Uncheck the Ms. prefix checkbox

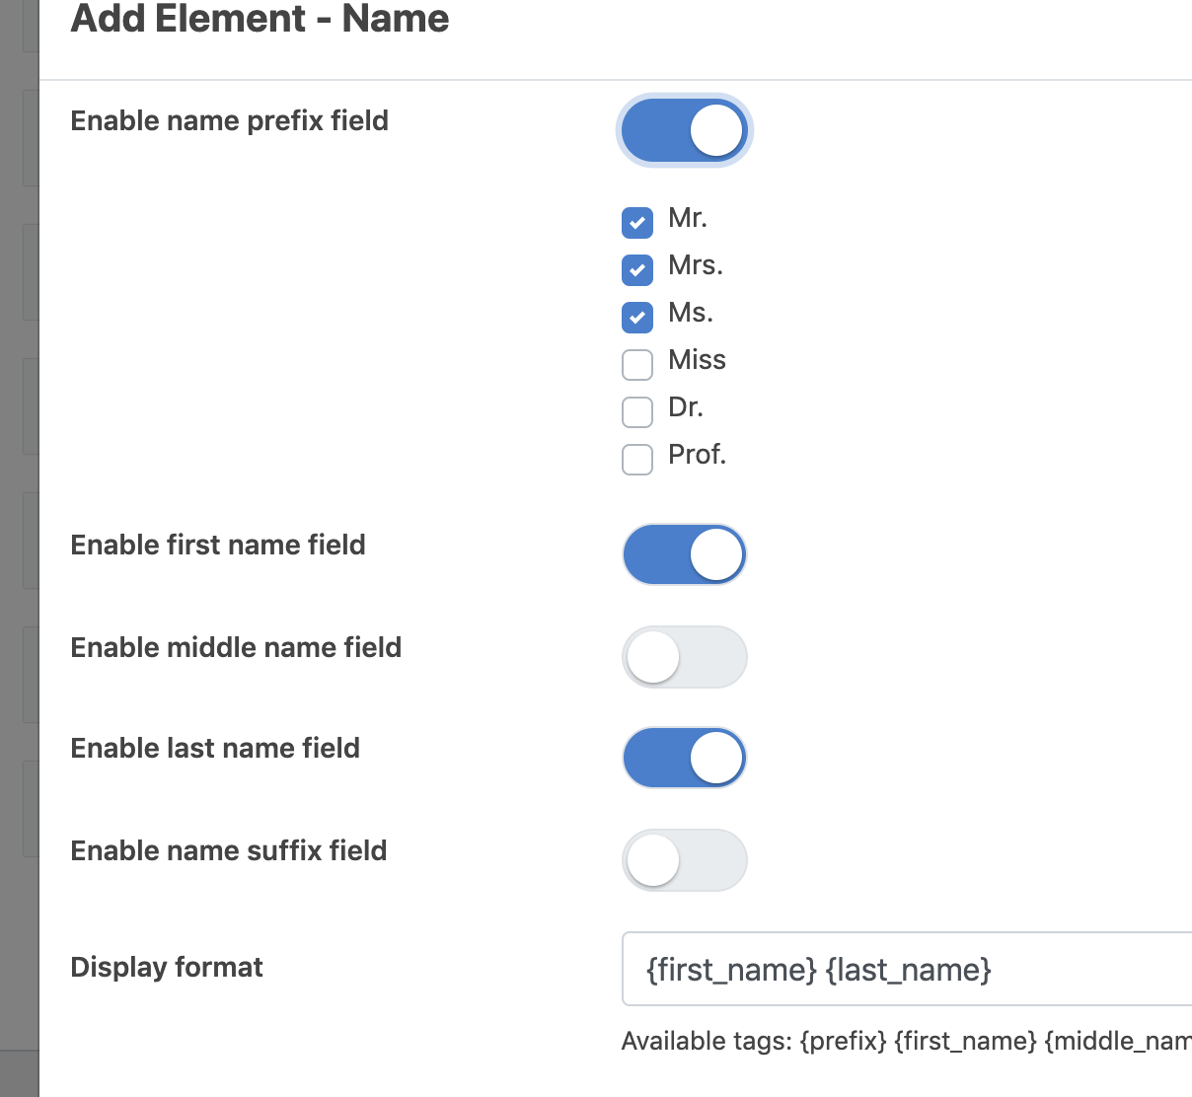point(637,318)
